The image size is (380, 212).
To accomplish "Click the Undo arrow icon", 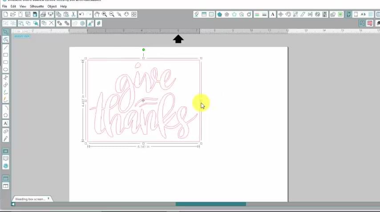I will click(81, 14).
